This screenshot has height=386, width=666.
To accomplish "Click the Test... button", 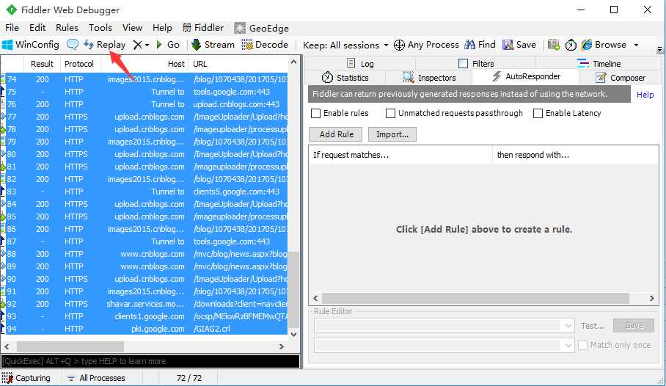I will [592, 326].
